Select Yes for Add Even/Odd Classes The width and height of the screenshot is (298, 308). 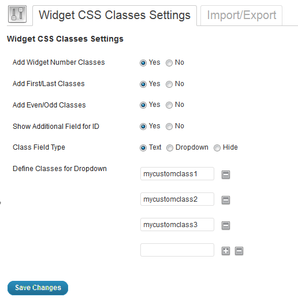(143, 105)
